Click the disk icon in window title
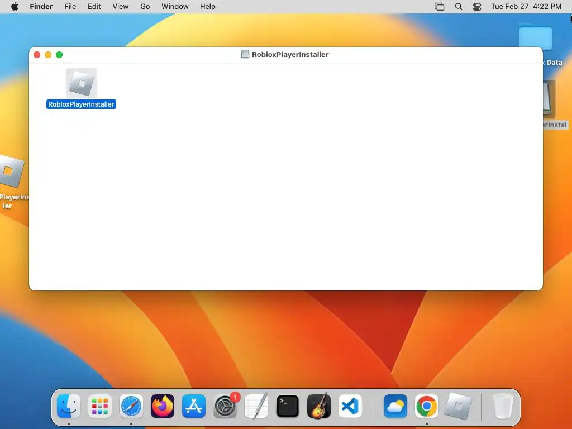Viewport: 572px width, 429px height. click(245, 54)
